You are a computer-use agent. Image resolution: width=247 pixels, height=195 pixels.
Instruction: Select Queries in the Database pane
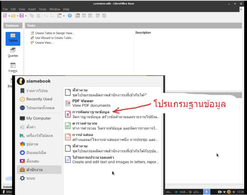pos(13,53)
